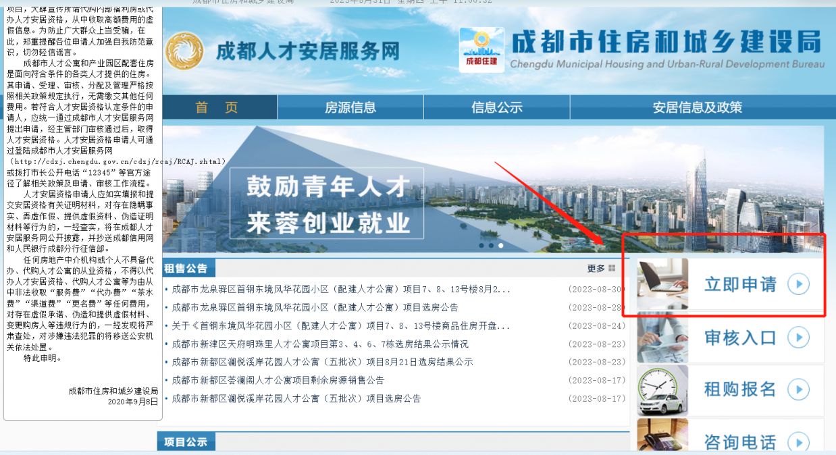Open the 7、8、13号楼商品住房开盘 announcement
This screenshot has height=455, width=836.
pyautogui.click(x=341, y=326)
